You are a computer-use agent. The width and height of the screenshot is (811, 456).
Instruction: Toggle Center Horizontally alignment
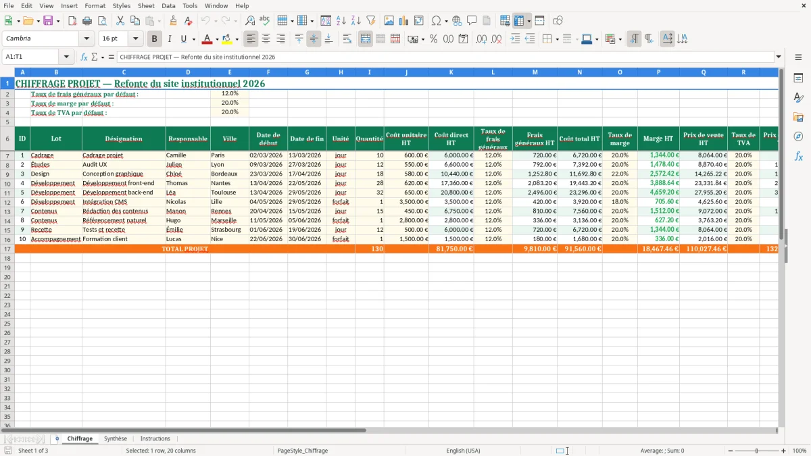click(x=266, y=39)
